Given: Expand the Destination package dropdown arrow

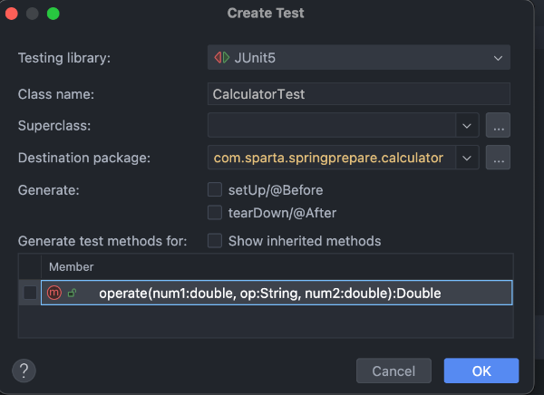Looking at the screenshot, I should (x=467, y=158).
